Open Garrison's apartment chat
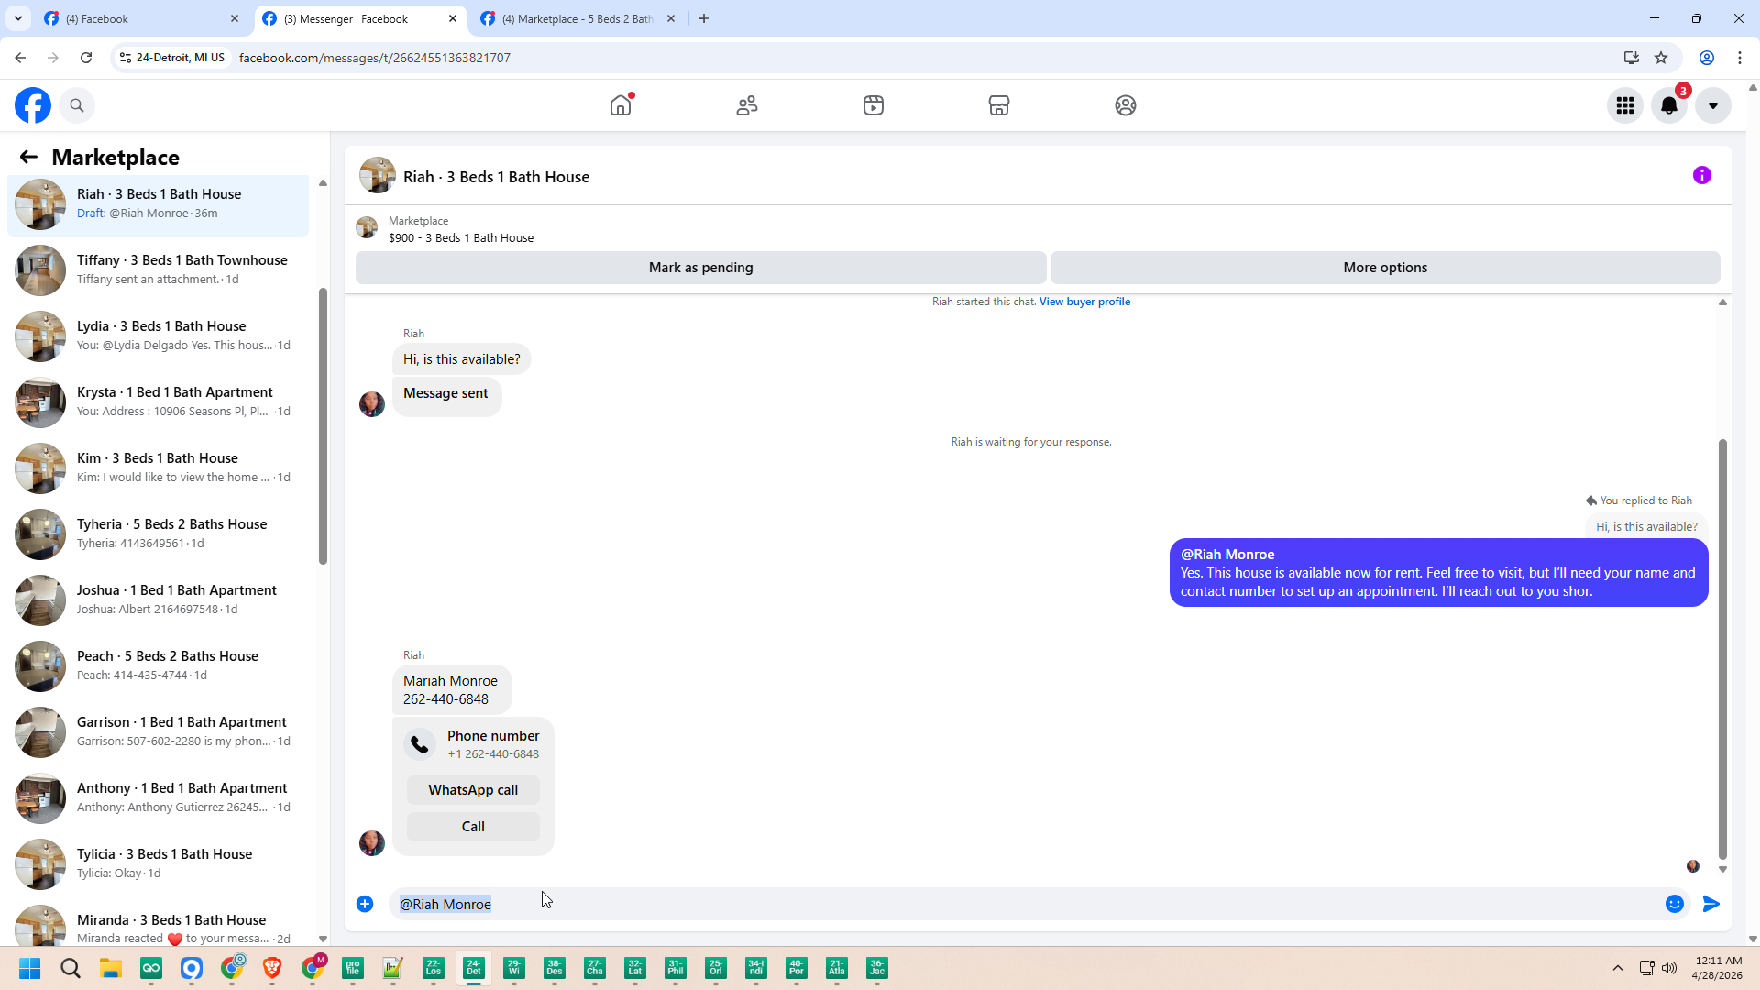 tap(159, 731)
